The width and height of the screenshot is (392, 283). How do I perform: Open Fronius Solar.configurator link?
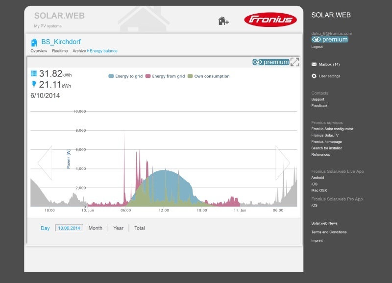pyautogui.click(x=332, y=129)
